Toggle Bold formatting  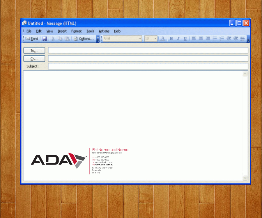[171, 39]
